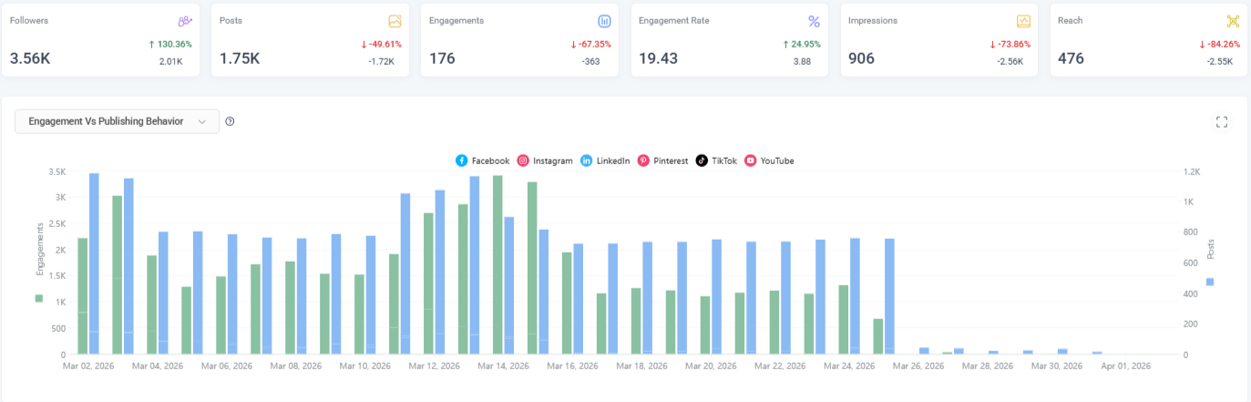Viewport: 1251px width, 402px height.
Task: Click the Posts vertical axis title
Action: pyautogui.click(x=1211, y=250)
